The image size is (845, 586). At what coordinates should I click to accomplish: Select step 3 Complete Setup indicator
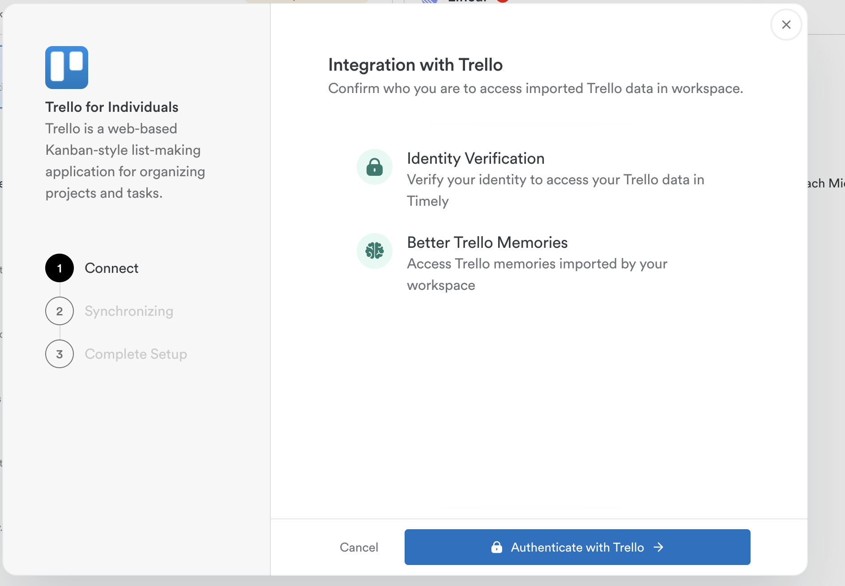point(59,354)
